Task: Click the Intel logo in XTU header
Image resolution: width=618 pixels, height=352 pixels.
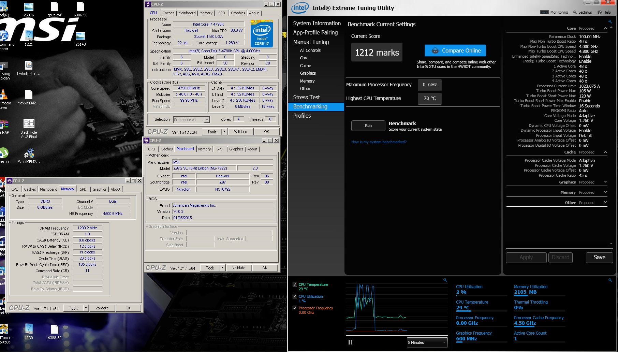Action: coord(300,8)
